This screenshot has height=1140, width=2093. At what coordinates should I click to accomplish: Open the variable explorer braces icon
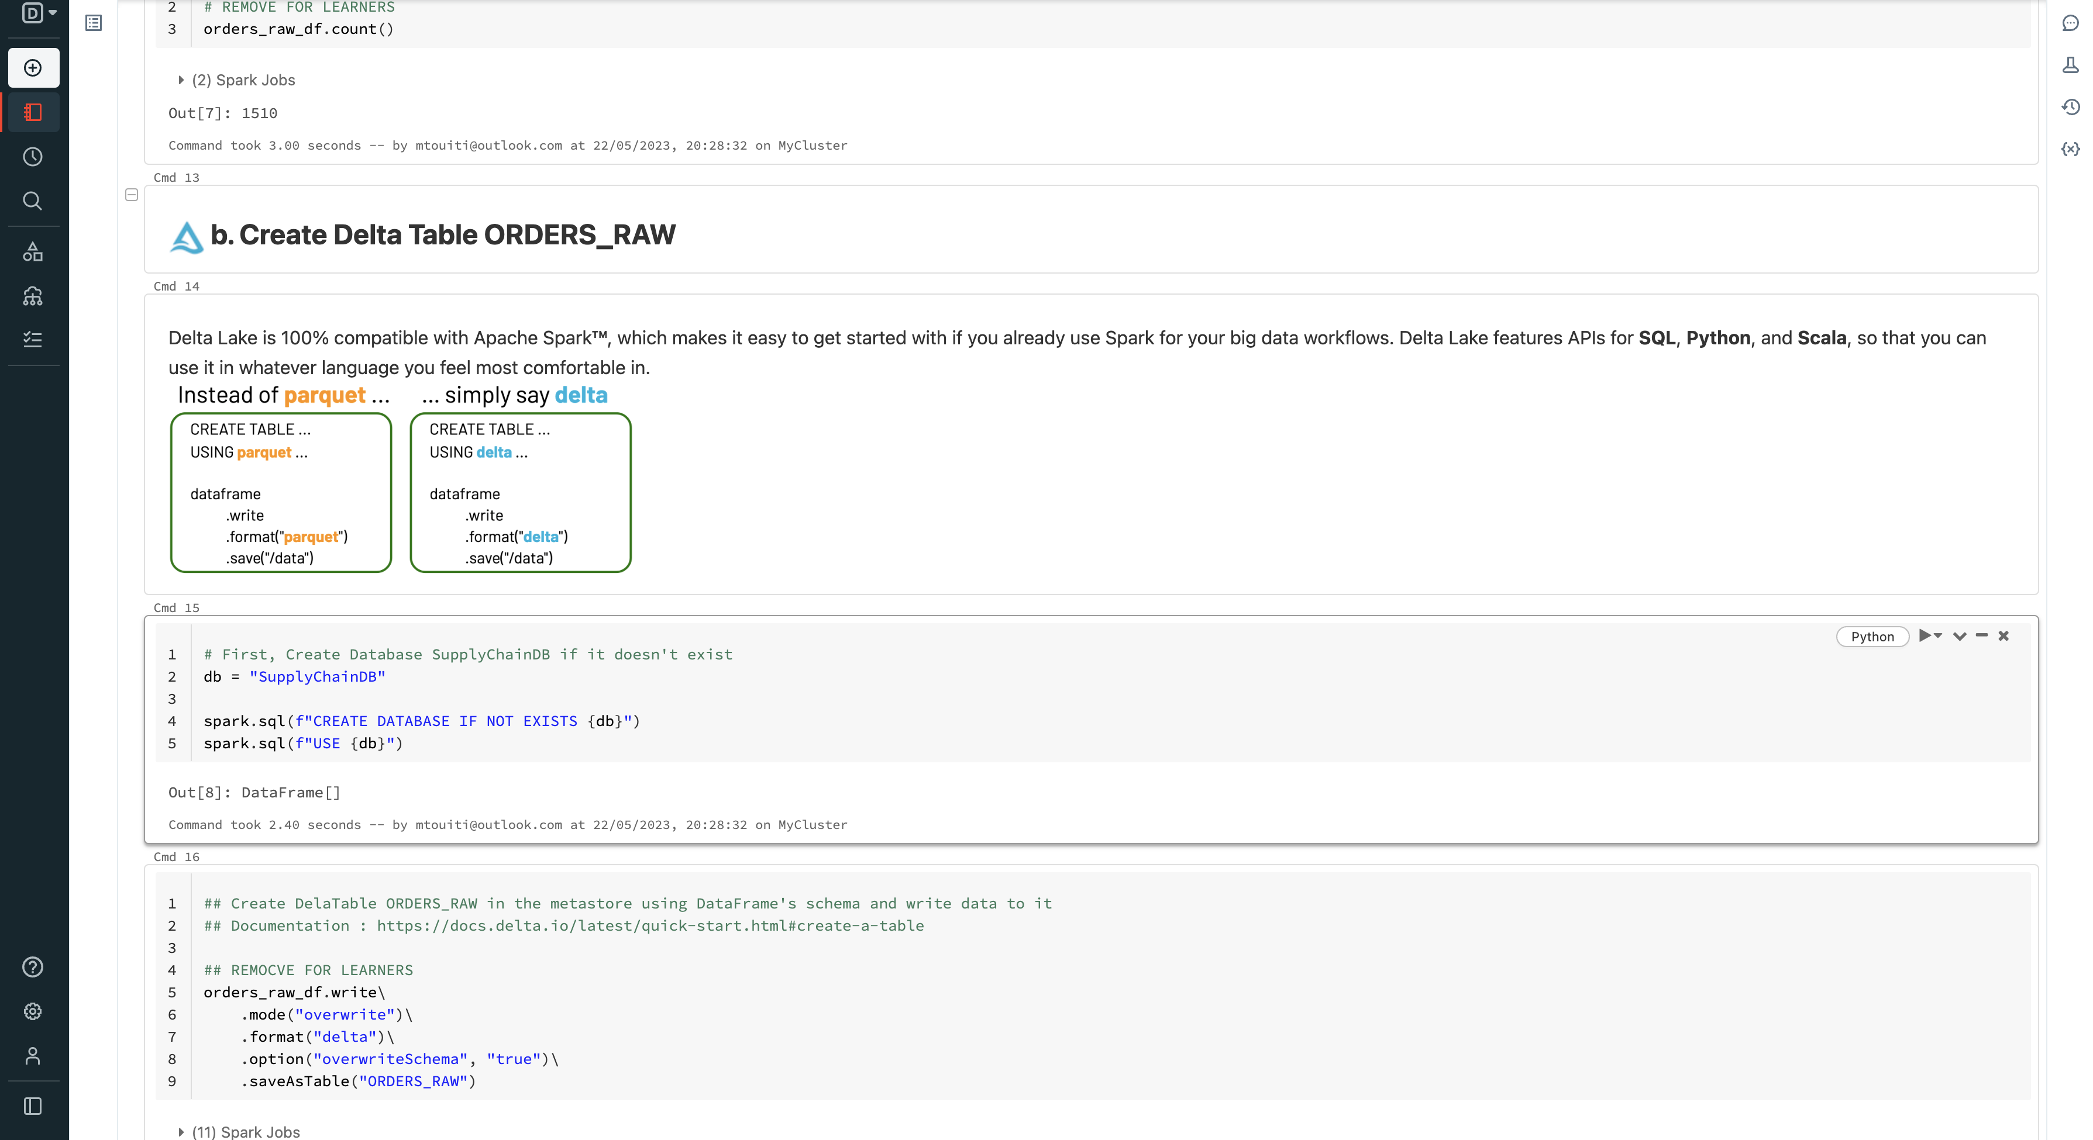tap(2070, 150)
